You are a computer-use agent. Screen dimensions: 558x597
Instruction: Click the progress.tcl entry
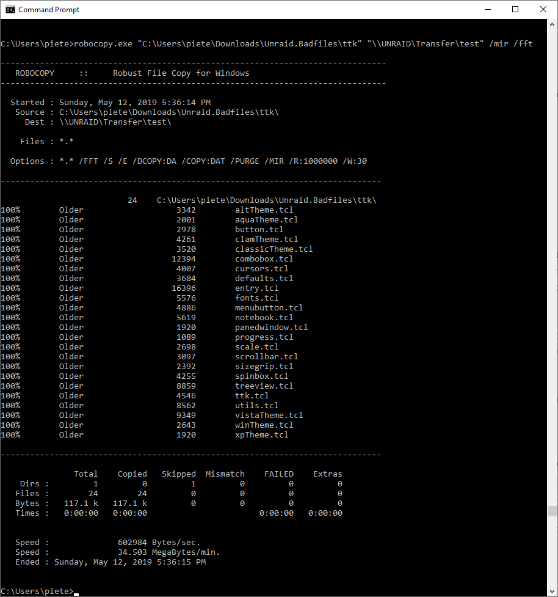tap(264, 337)
